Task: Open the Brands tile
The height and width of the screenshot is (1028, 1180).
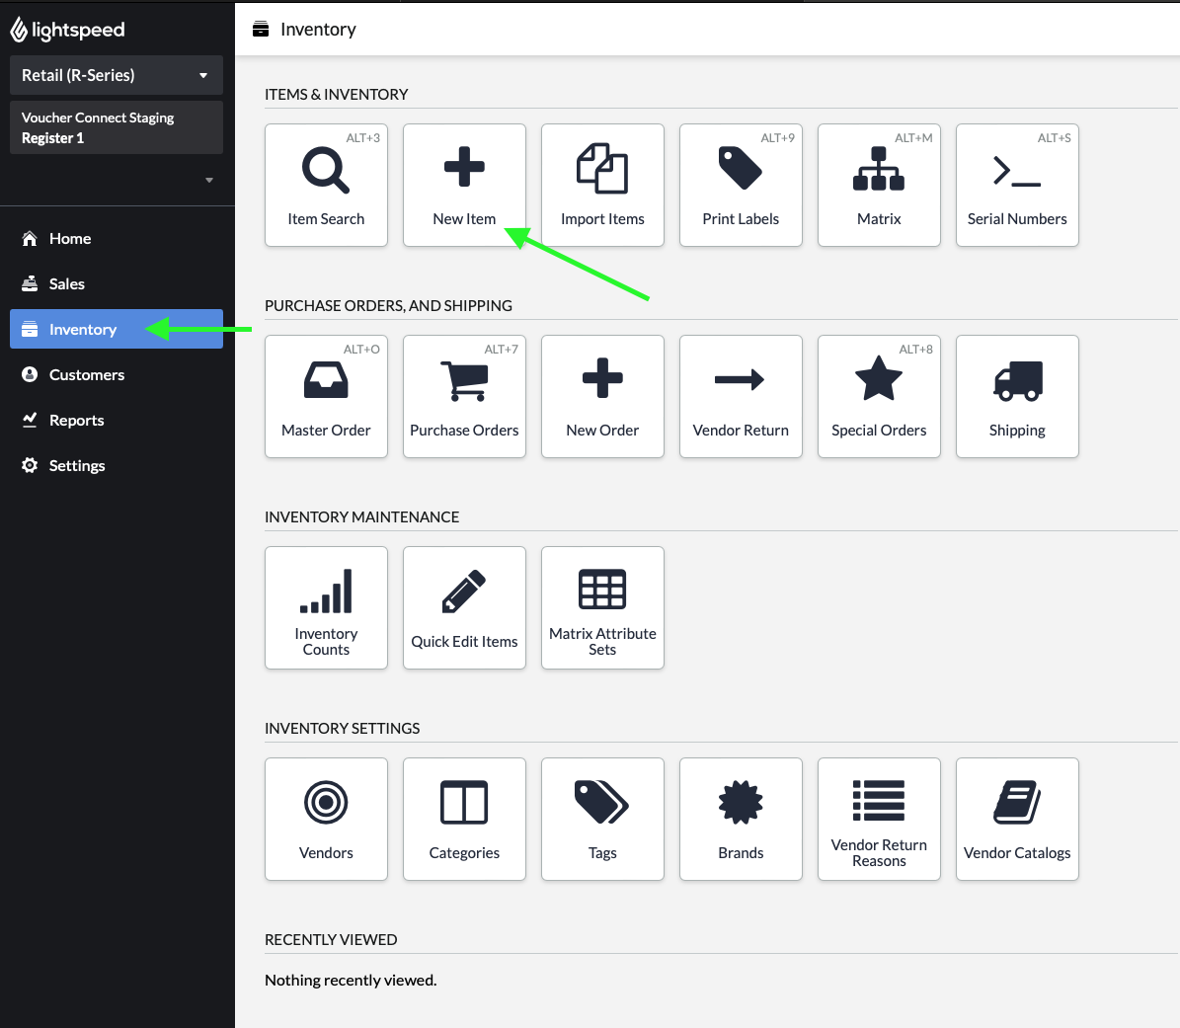Action: click(x=741, y=819)
